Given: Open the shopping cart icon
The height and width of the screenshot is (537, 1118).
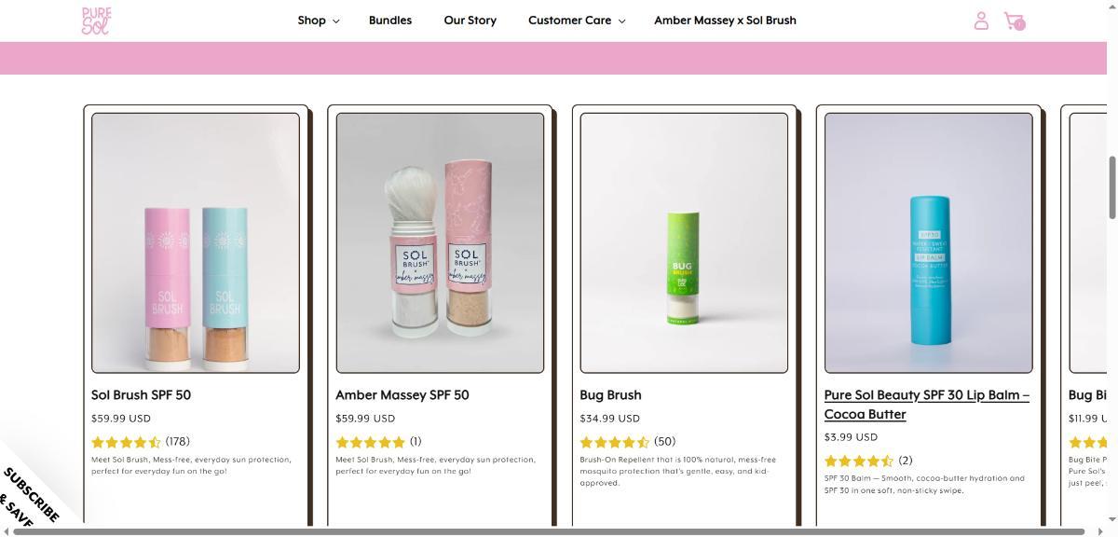Looking at the screenshot, I should [x=1014, y=21].
